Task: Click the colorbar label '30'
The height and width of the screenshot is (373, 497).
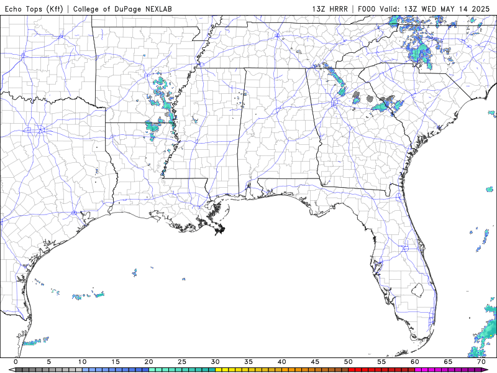Action: coord(215,362)
